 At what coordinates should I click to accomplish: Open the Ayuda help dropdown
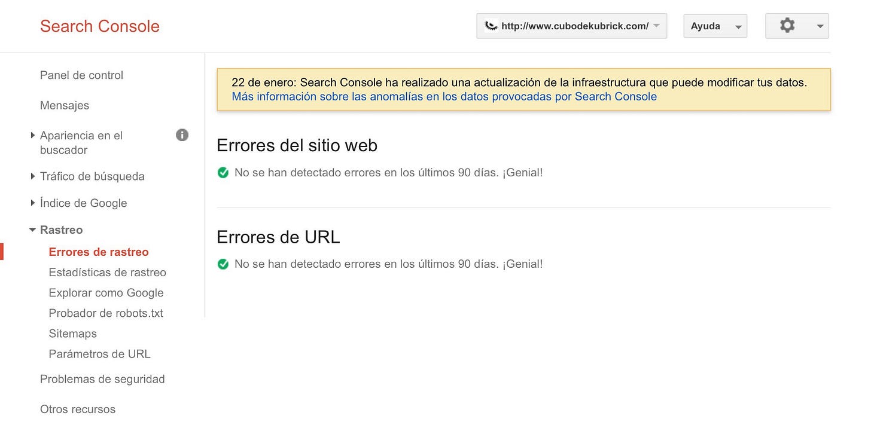point(715,26)
